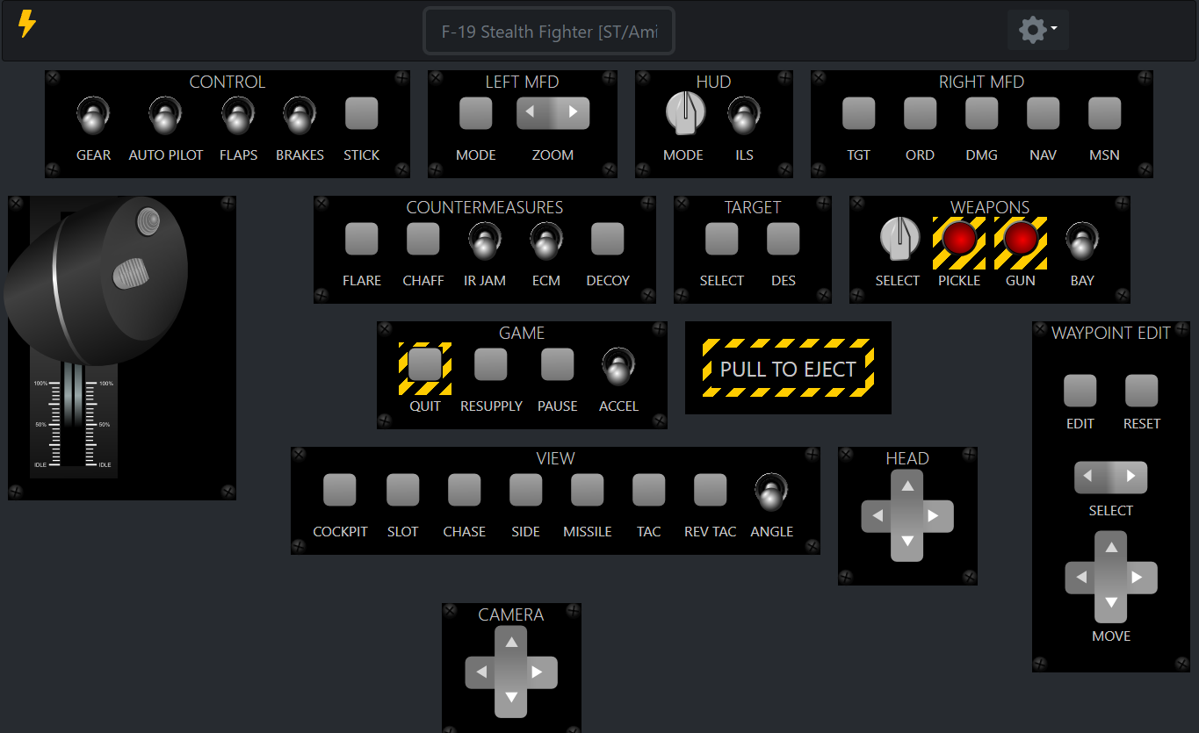Toggle the ANGLE switch
Viewport: 1199px width, 733px height.
point(771,492)
